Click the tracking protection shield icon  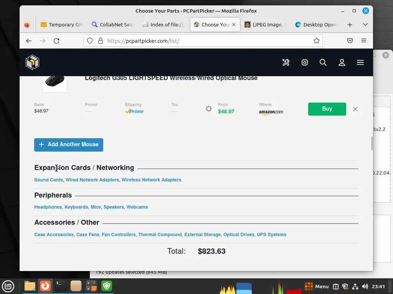click(x=90, y=41)
